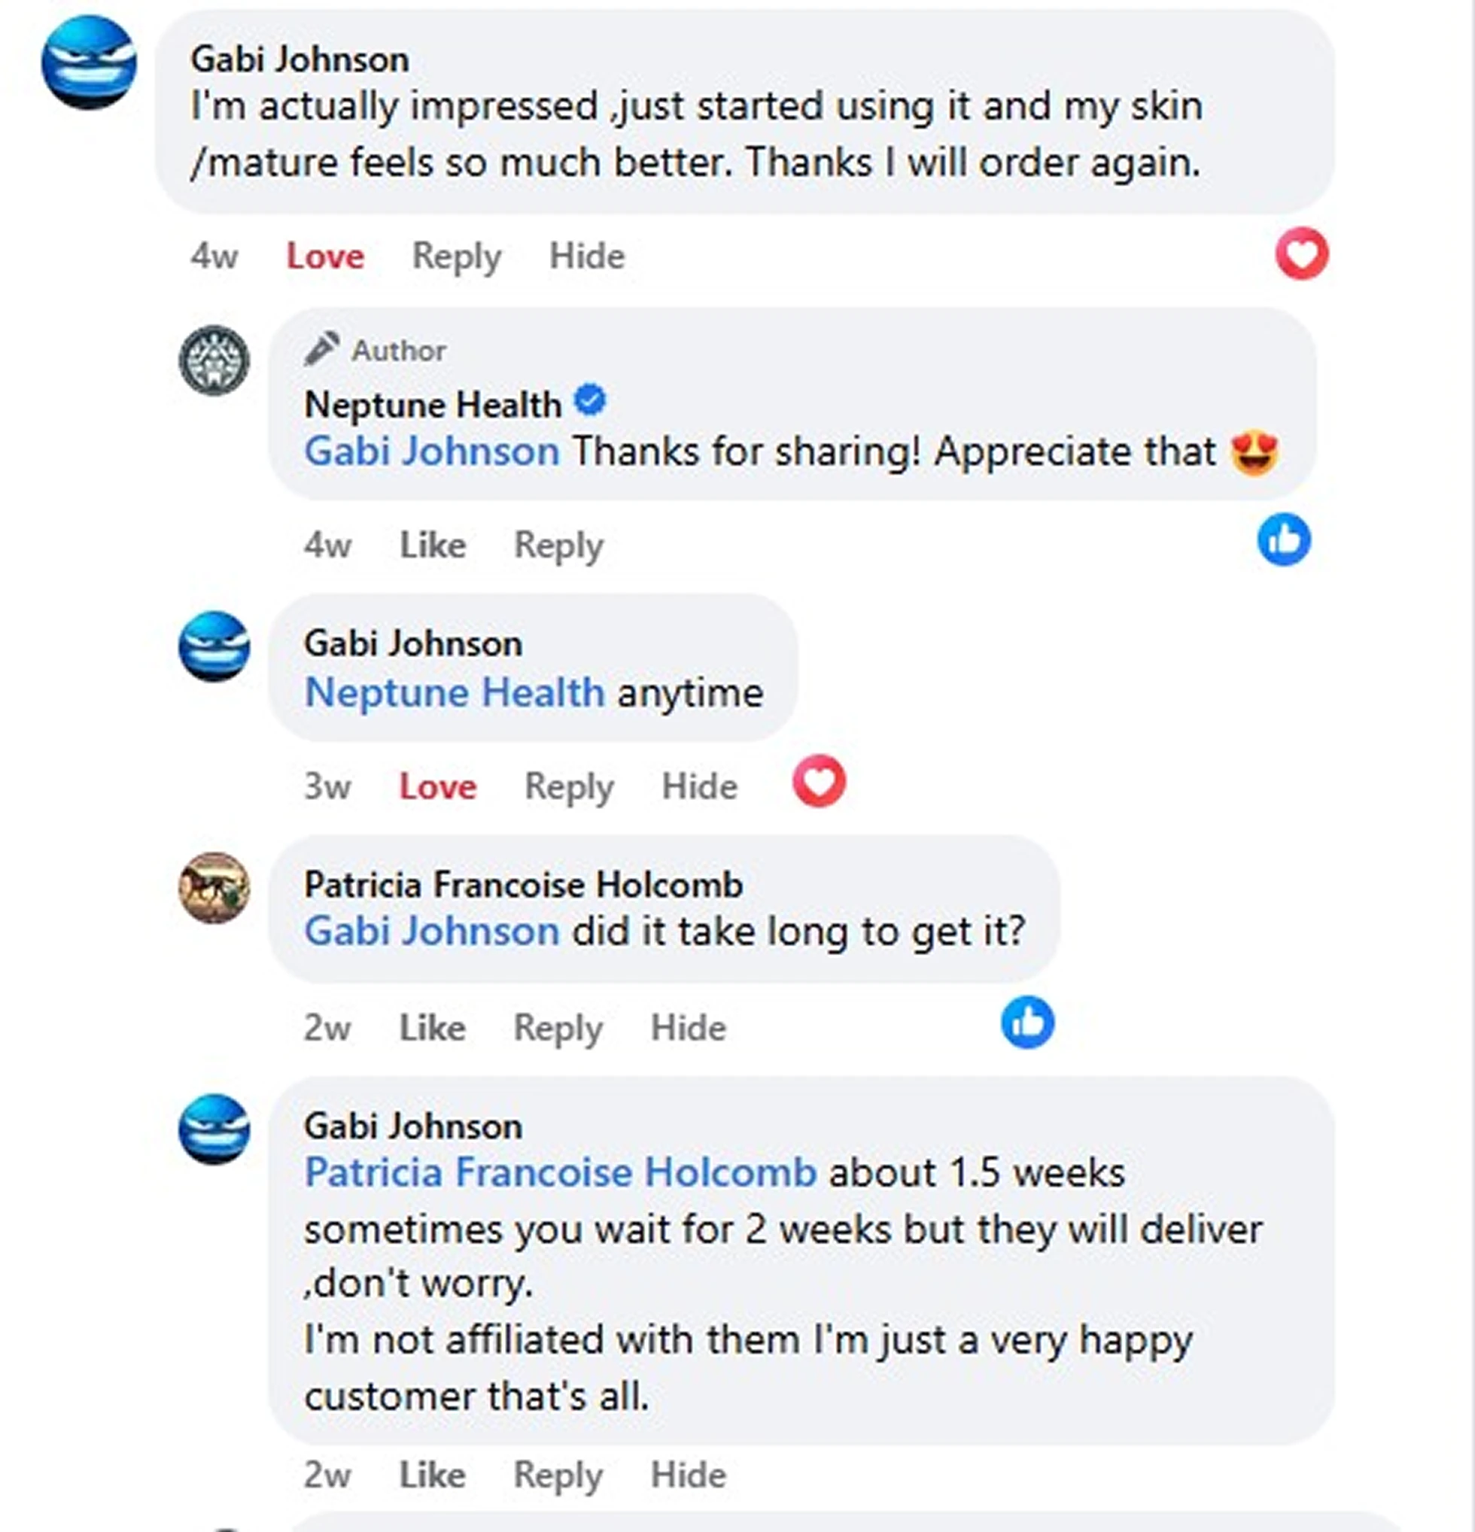Click the verified badge next to Neptune Health
The height and width of the screenshot is (1532, 1475).
(x=590, y=402)
